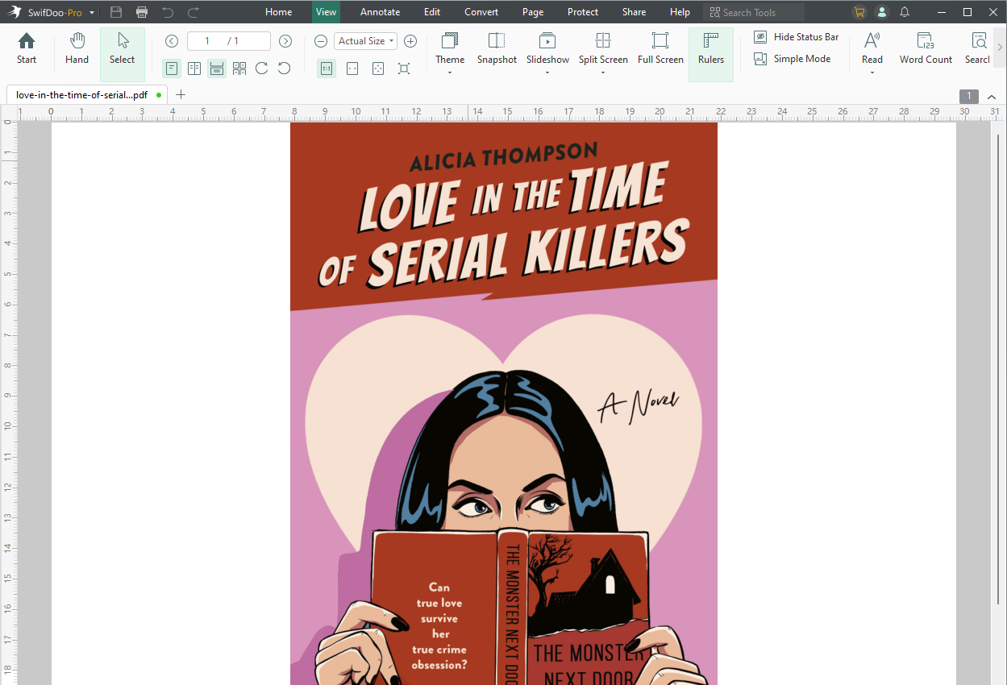
Task: Open the shopping cart icon
Action: point(859,12)
